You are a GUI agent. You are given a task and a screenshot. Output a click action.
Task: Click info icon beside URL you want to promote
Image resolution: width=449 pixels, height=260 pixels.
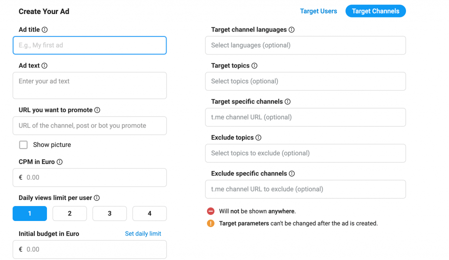97,110
